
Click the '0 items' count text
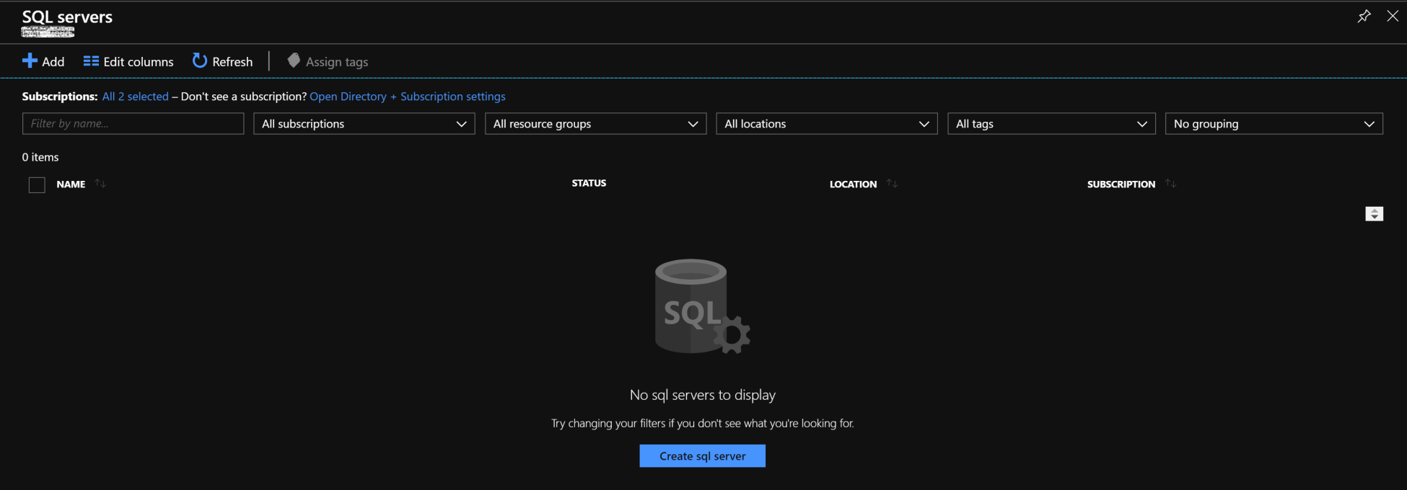click(x=40, y=157)
